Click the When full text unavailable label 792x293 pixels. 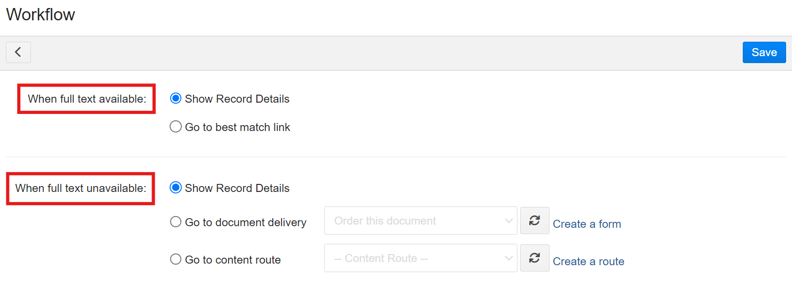pos(81,188)
